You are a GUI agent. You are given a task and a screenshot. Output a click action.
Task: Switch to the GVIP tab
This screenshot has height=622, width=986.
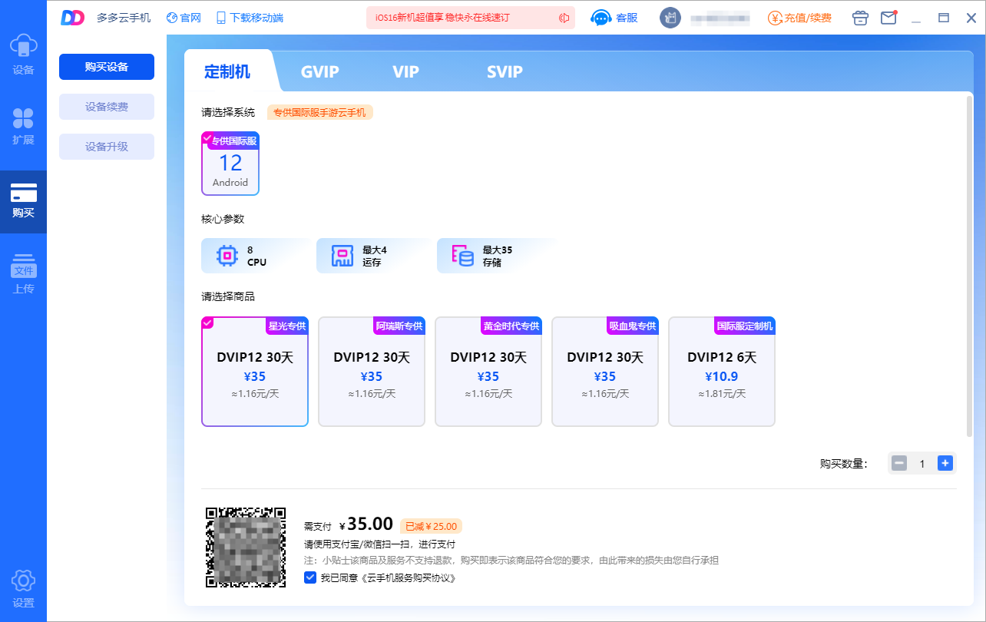point(320,72)
